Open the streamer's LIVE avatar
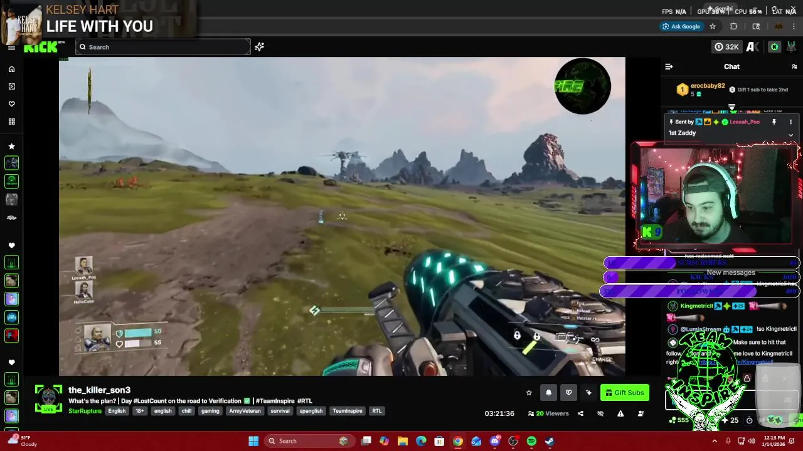The image size is (803, 451). [x=48, y=399]
